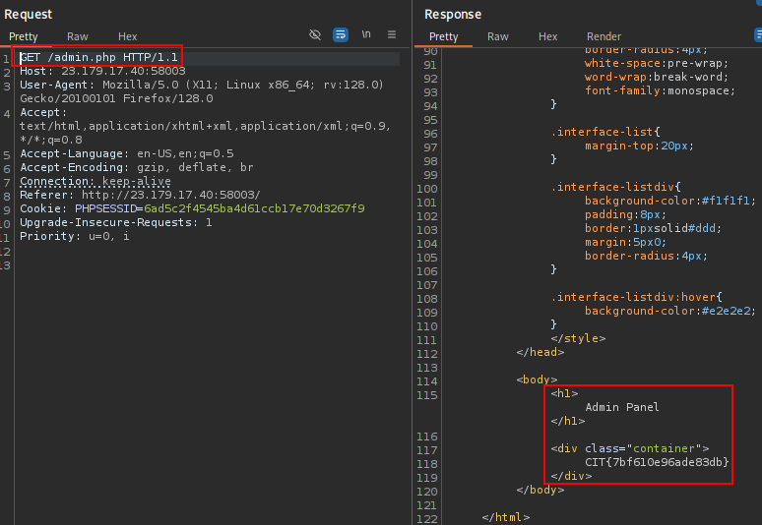Select the Request Pretty tab
Viewport: 762px width, 525px height.
(x=24, y=36)
